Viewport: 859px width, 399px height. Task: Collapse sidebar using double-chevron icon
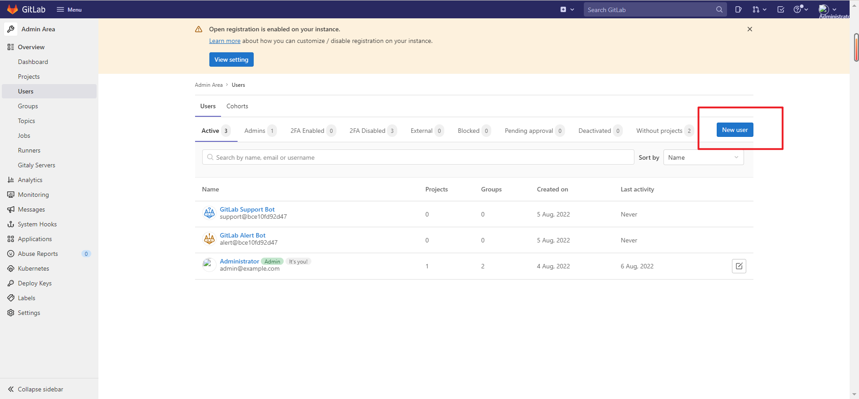(x=11, y=389)
